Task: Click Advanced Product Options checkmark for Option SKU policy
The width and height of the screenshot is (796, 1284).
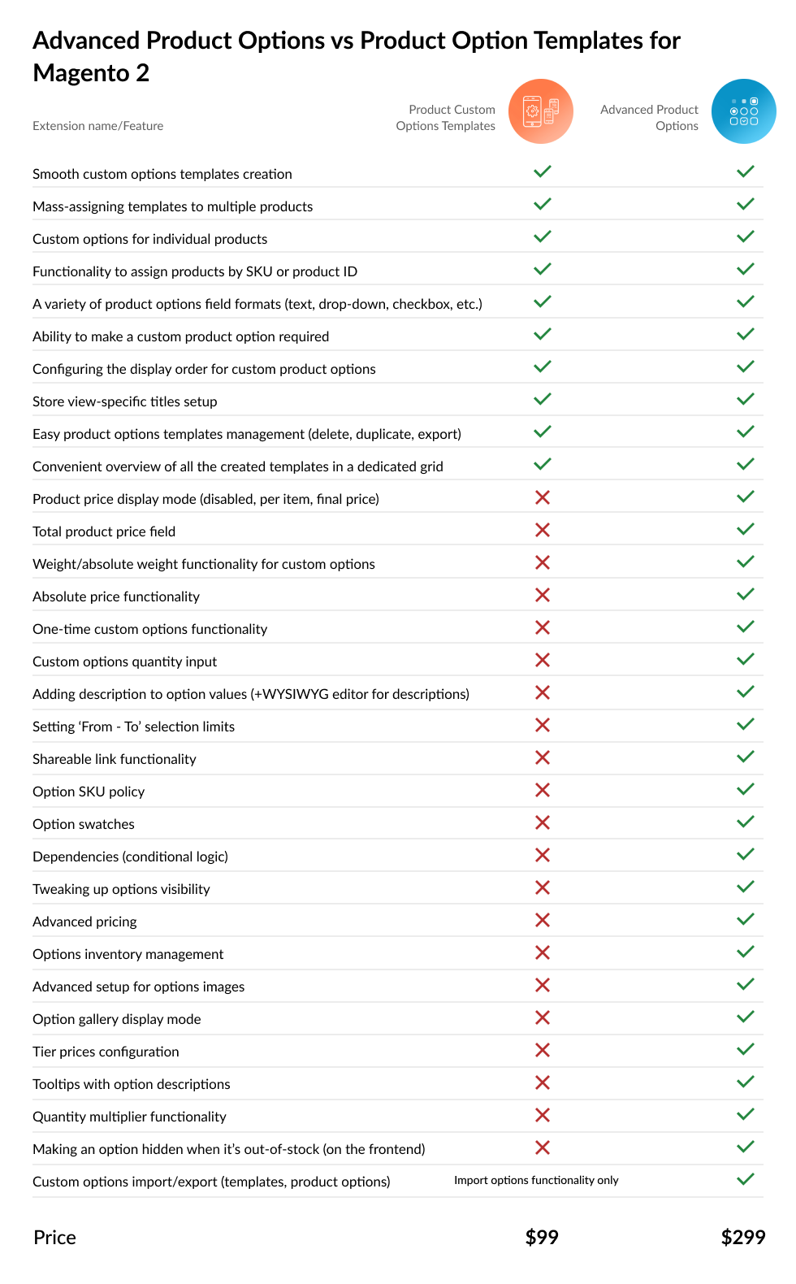Action: 745,789
